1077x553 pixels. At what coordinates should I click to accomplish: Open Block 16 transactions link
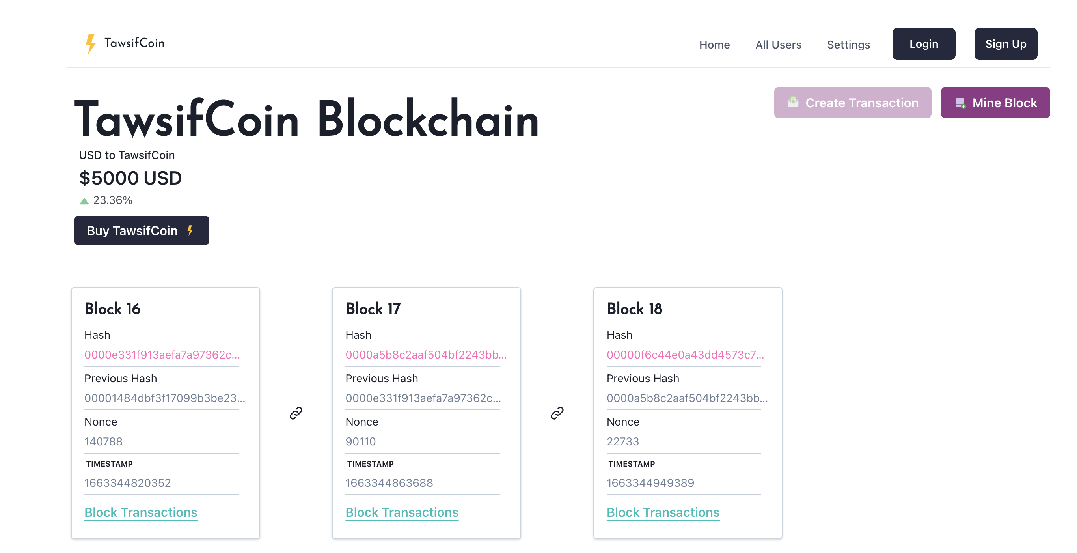140,512
